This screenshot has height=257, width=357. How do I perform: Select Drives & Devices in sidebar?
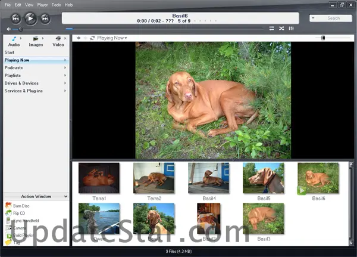(21, 83)
